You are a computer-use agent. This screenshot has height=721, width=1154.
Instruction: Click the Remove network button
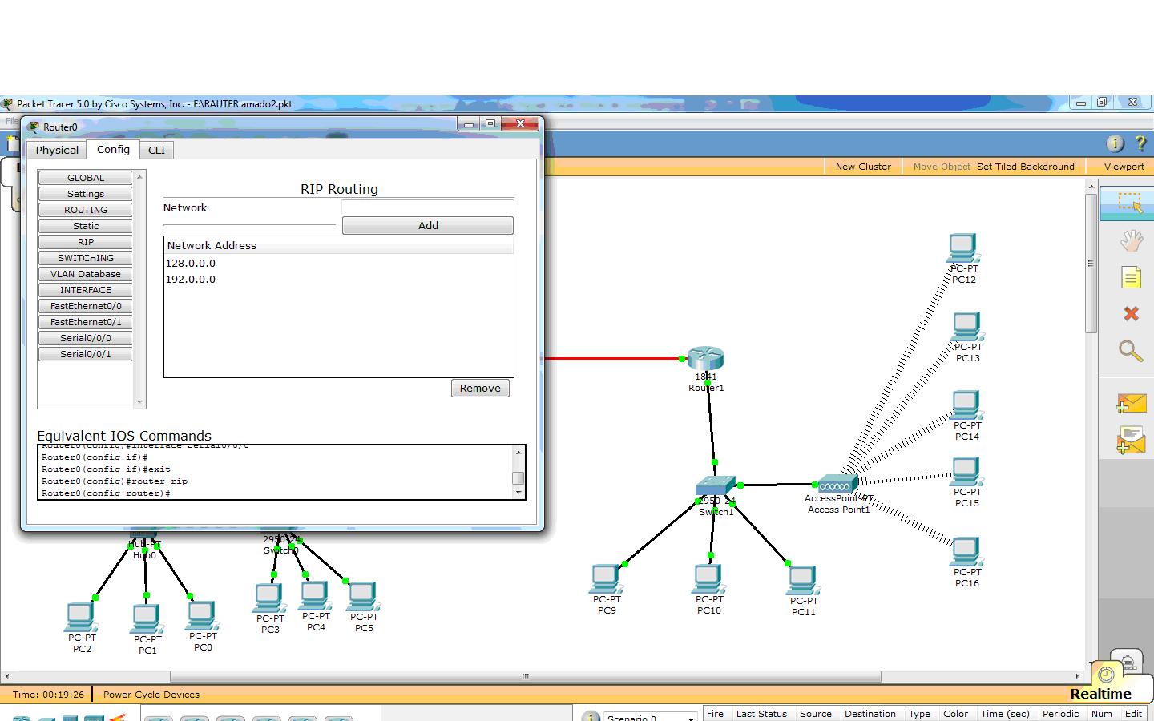480,388
